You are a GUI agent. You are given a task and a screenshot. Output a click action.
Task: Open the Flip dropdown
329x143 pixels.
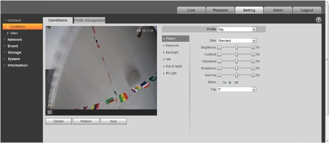click(237, 89)
